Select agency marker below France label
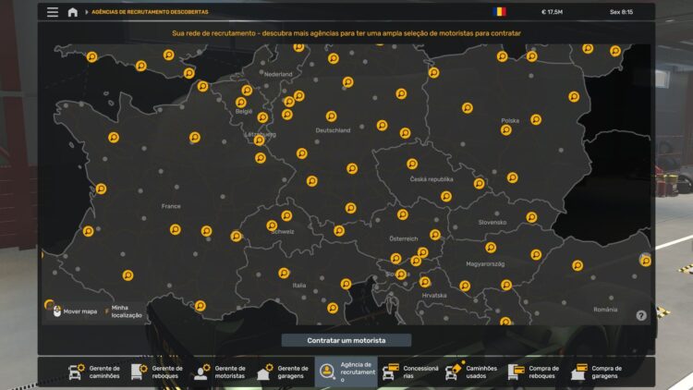 pyautogui.click(x=176, y=229)
